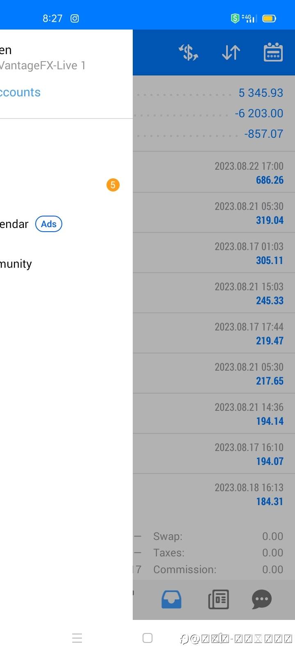Open the News tab icon
Viewport: 295px width, 656px height.
coord(218,599)
